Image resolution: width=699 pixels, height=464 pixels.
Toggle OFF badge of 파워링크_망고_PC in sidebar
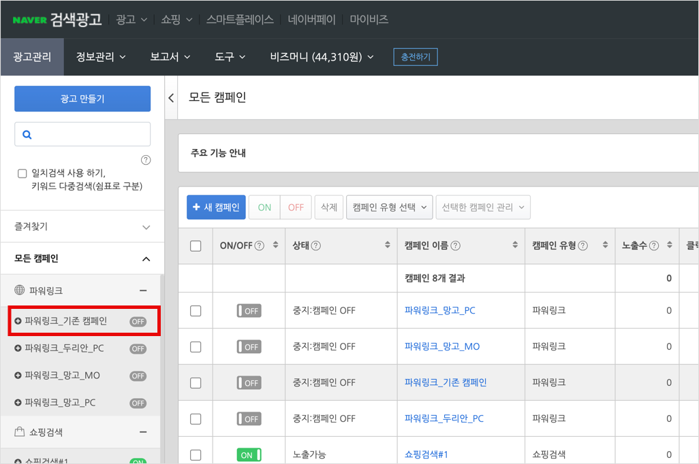tap(138, 403)
